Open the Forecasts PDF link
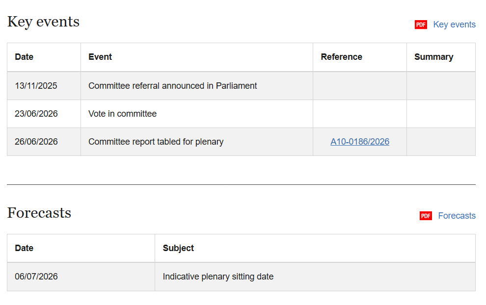486x305 pixels. click(457, 216)
